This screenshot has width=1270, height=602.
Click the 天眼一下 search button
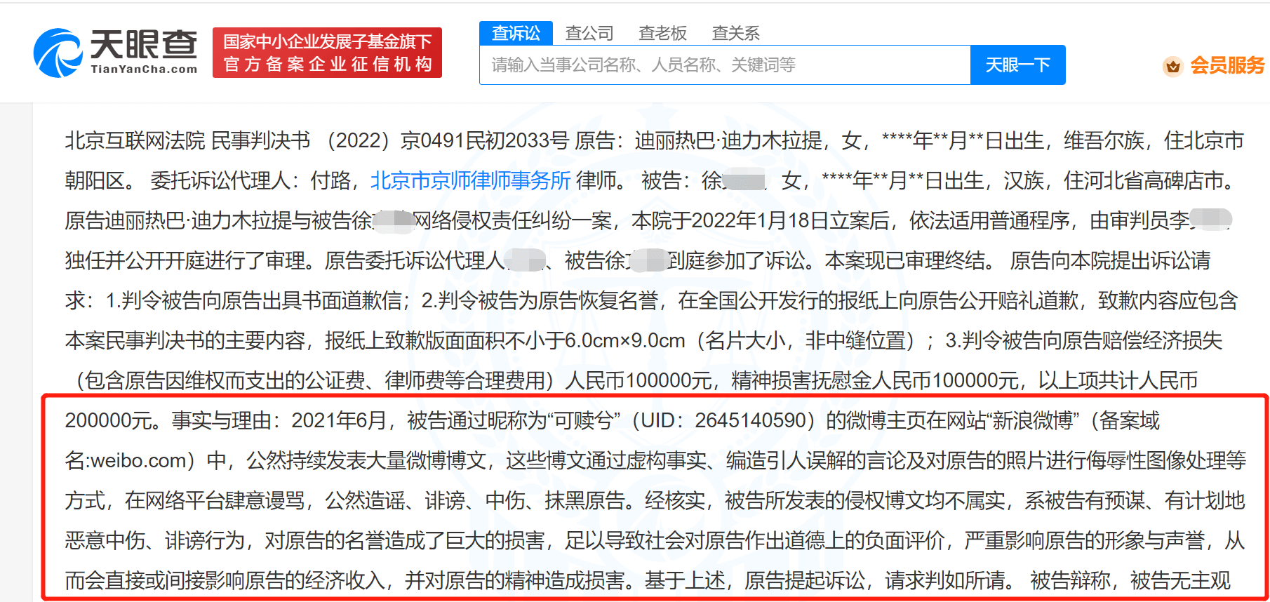click(1017, 65)
